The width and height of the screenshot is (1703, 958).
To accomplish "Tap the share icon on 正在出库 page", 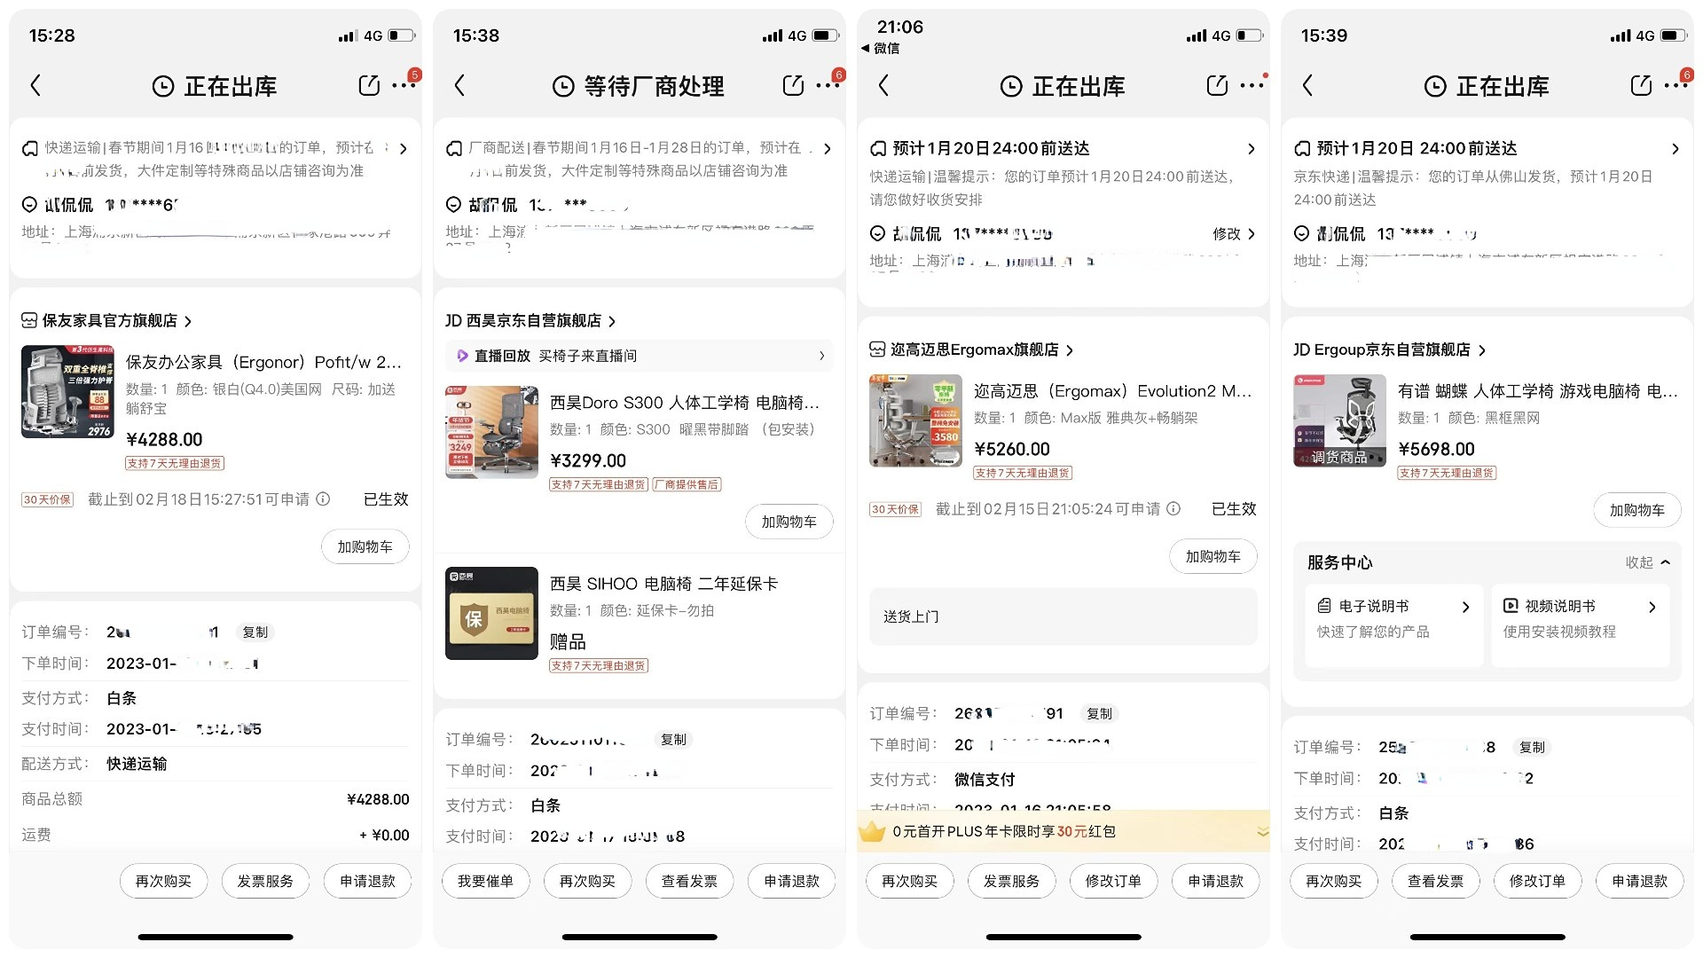I will 369,85.
